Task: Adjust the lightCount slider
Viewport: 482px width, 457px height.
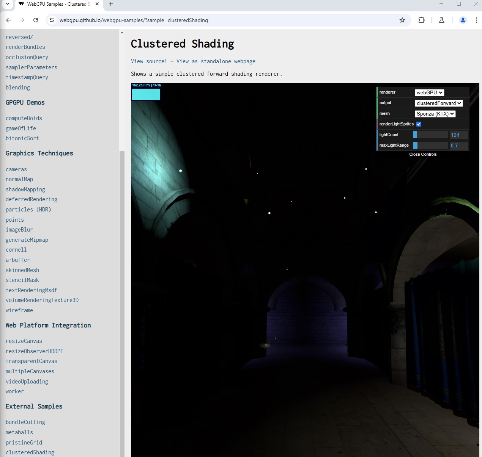Action: (x=430, y=135)
